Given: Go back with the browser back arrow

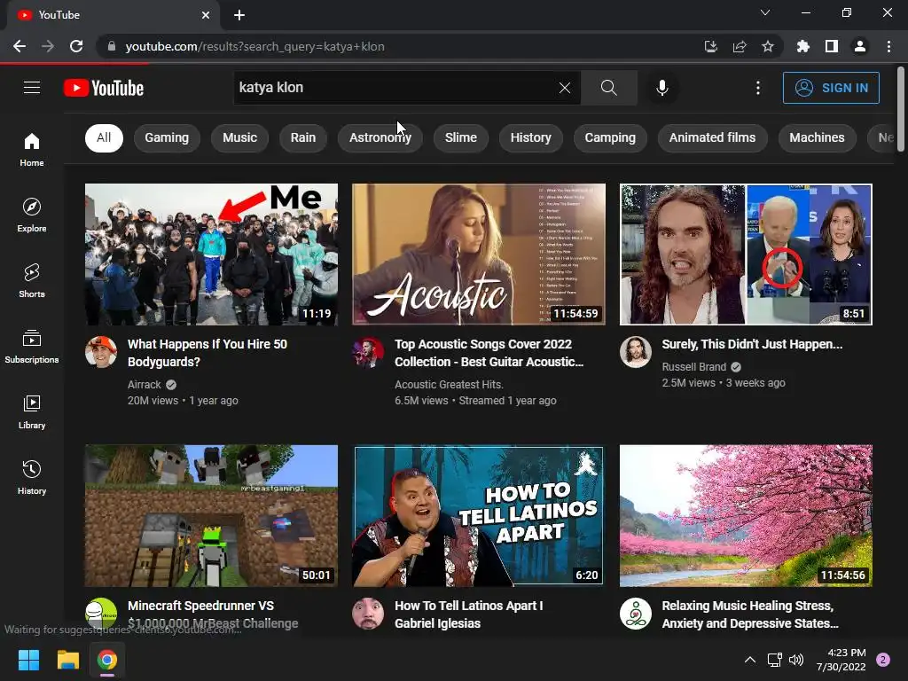Looking at the screenshot, I should pyautogui.click(x=20, y=46).
